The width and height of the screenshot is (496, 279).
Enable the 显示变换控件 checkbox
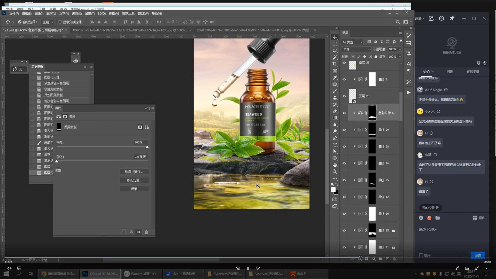click(60, 22)
